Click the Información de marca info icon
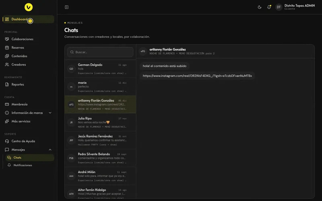The image size is (322, 201). 7,113
